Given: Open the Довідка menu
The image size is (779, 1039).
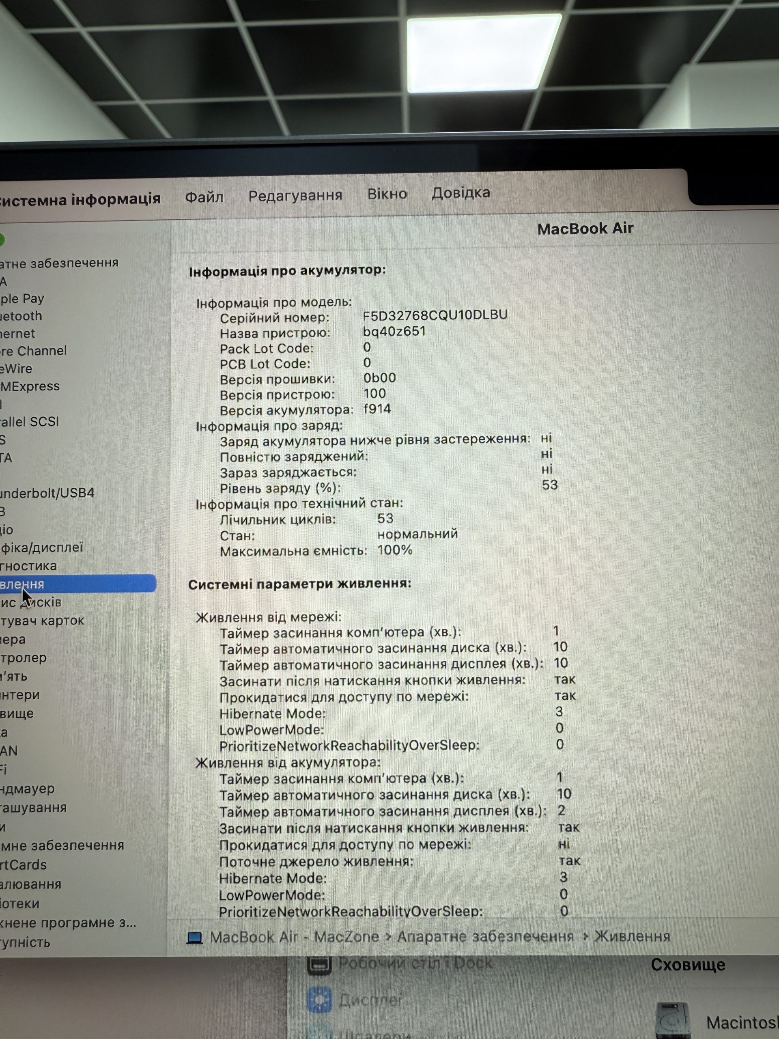Looking at the screenshot, I should [461, 193].
